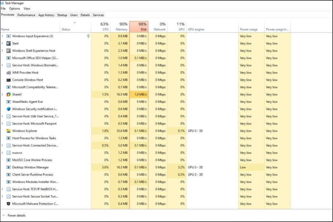Expand the Service Host: Microsoft Passport entry

[3, 124]
